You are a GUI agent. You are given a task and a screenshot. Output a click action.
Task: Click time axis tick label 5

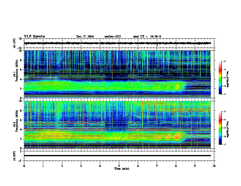pyautogui.click(x=119, y=166)
